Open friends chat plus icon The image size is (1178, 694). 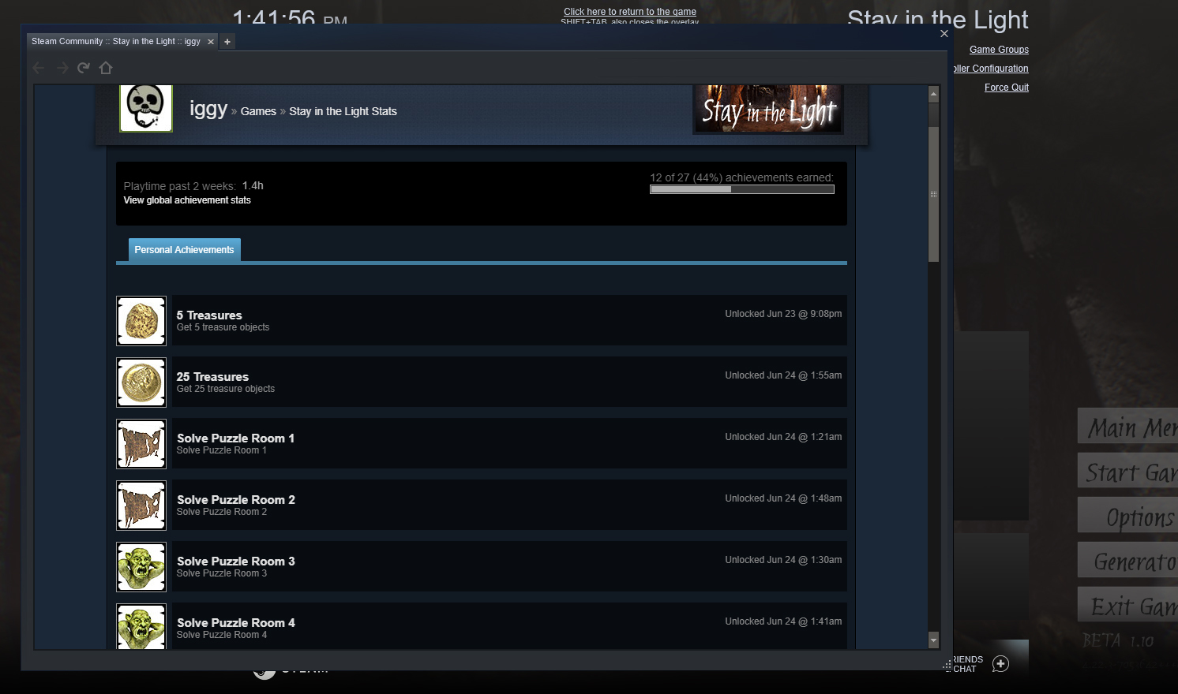pyautogui.click(x=1000, y=663)
